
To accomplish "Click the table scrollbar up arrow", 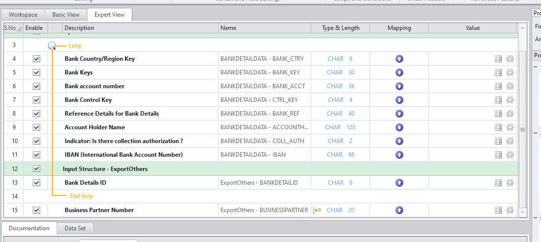I will 522,27.
